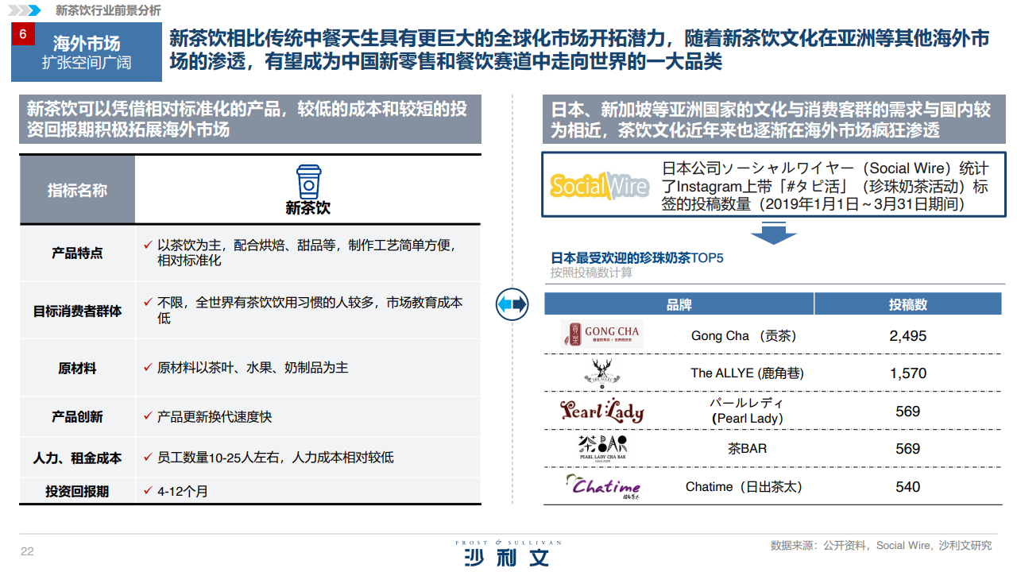
Task: Click the 指标名称 header cell
Action: (x=77, y=190)
